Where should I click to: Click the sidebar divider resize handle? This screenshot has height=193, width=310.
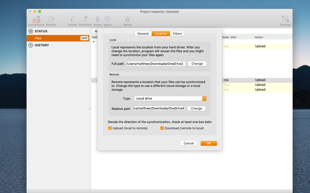[90, 109]
